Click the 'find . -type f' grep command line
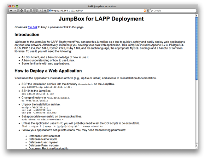Screen dimensions: 205x159 click(x=62, y=126)
